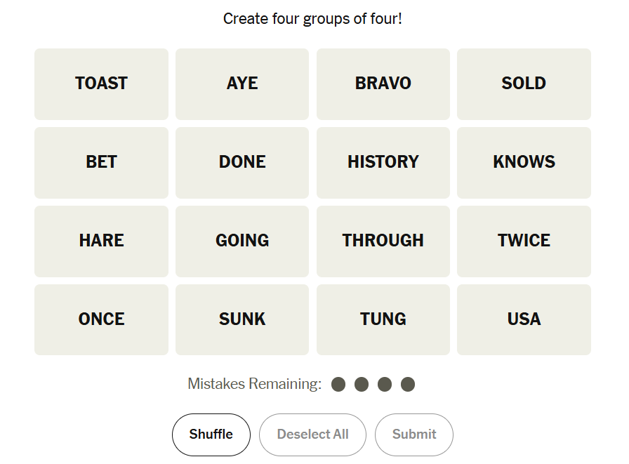Select the GOING word tile

[x=242, y=241]
